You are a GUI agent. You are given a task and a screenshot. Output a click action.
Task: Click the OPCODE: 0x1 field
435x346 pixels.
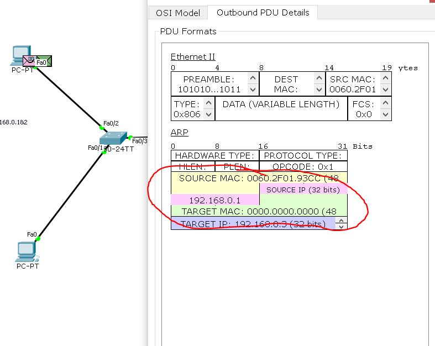[303, 166]
